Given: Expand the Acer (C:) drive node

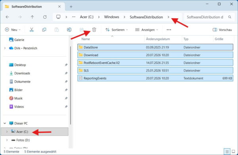Looking at the screenshot, I should tap(7, 132).
